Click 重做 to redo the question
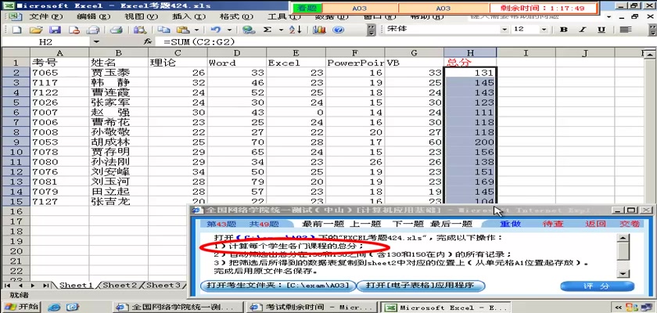Screen dimensions: 657x313 pyautogui.click(x=510, y=224)
